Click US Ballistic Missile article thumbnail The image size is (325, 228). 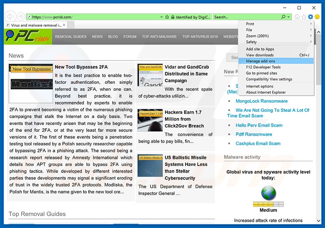point(150,166)
